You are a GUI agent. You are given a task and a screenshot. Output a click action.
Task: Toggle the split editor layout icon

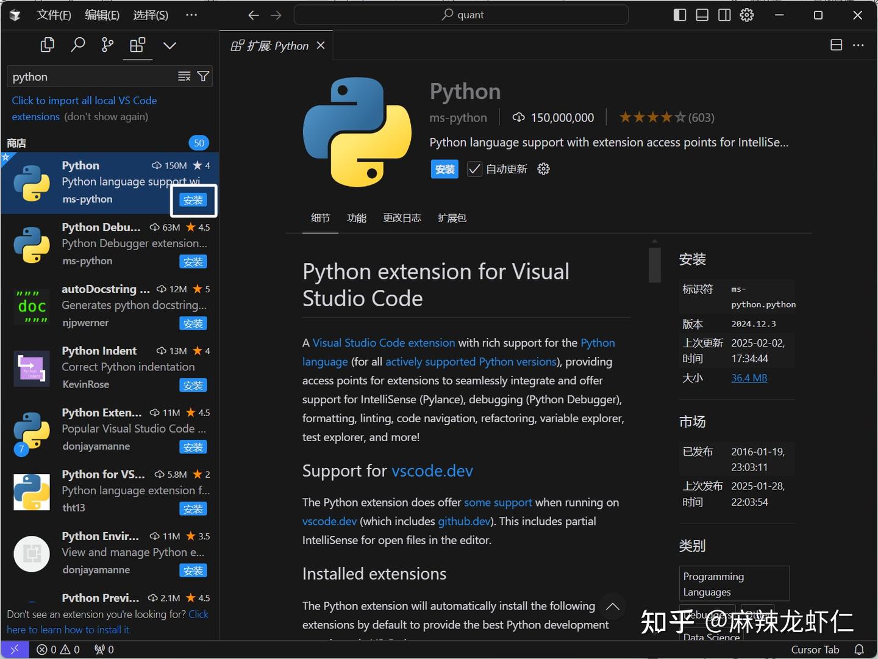pyautogui.click(x=837, y=45)
